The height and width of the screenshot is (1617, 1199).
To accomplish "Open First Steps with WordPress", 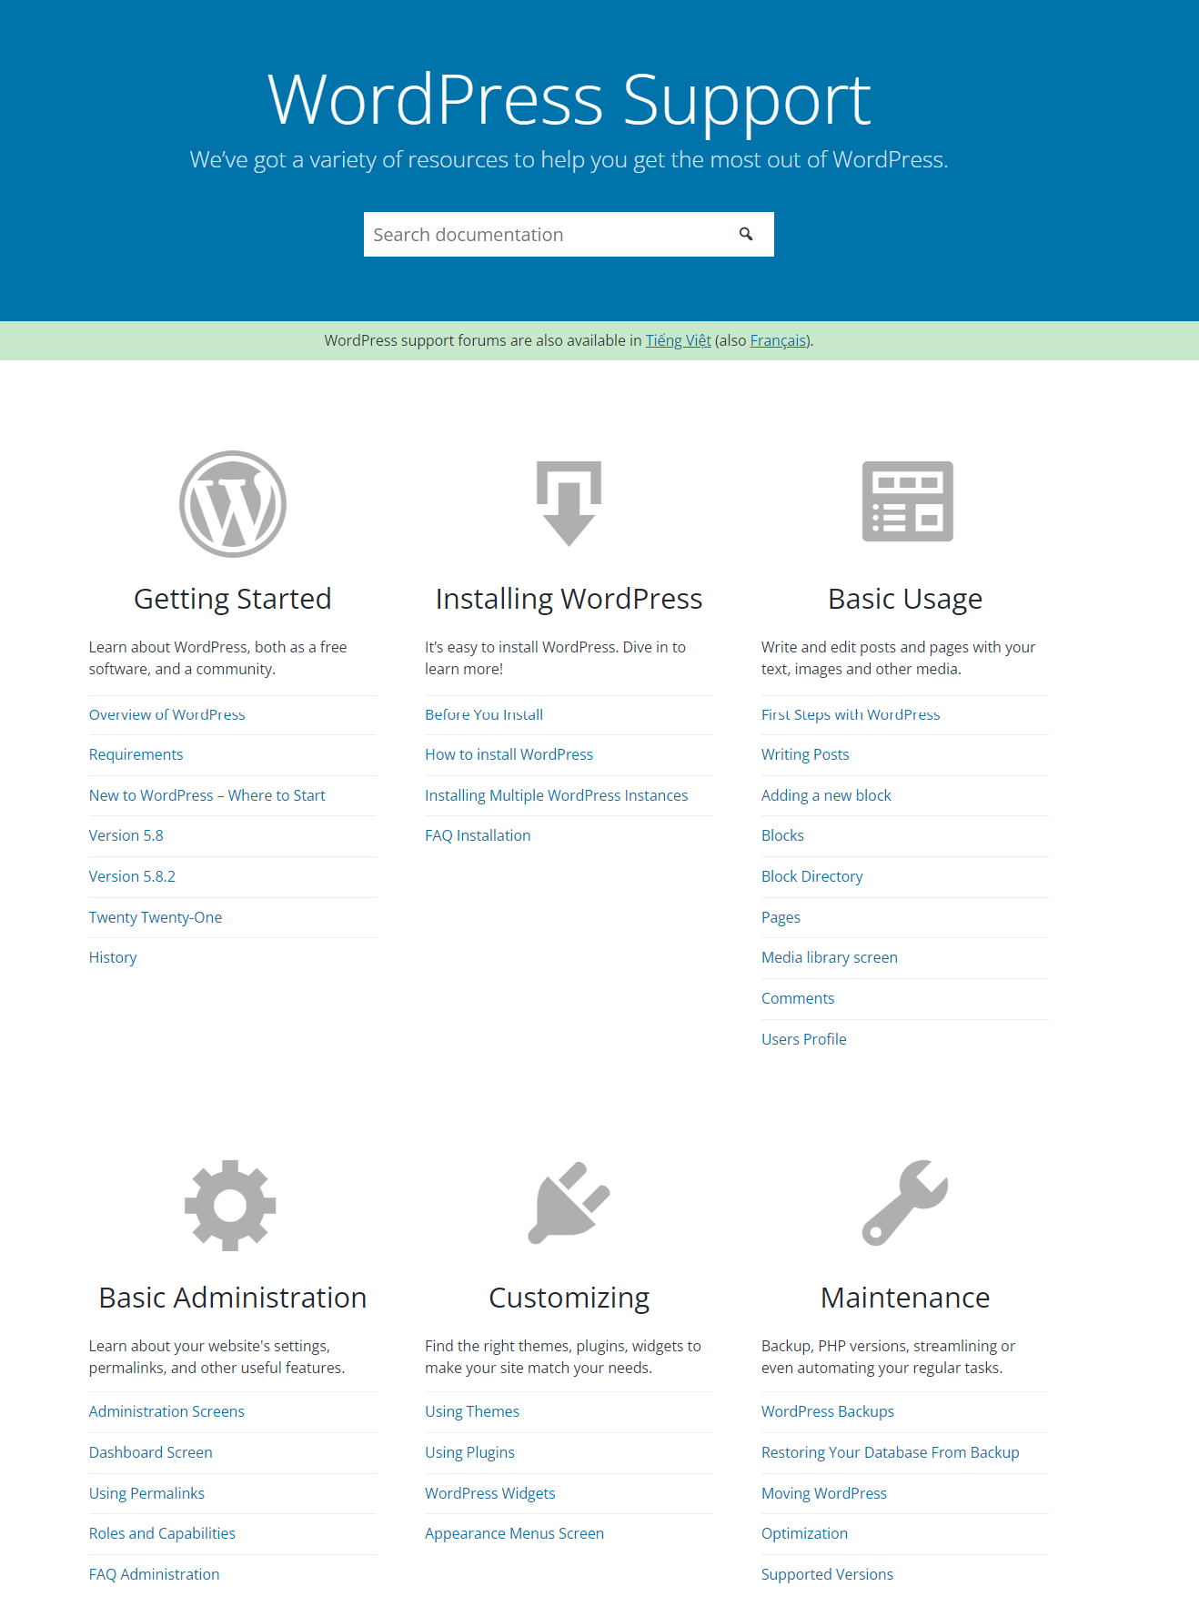I will tap(851, 714).
